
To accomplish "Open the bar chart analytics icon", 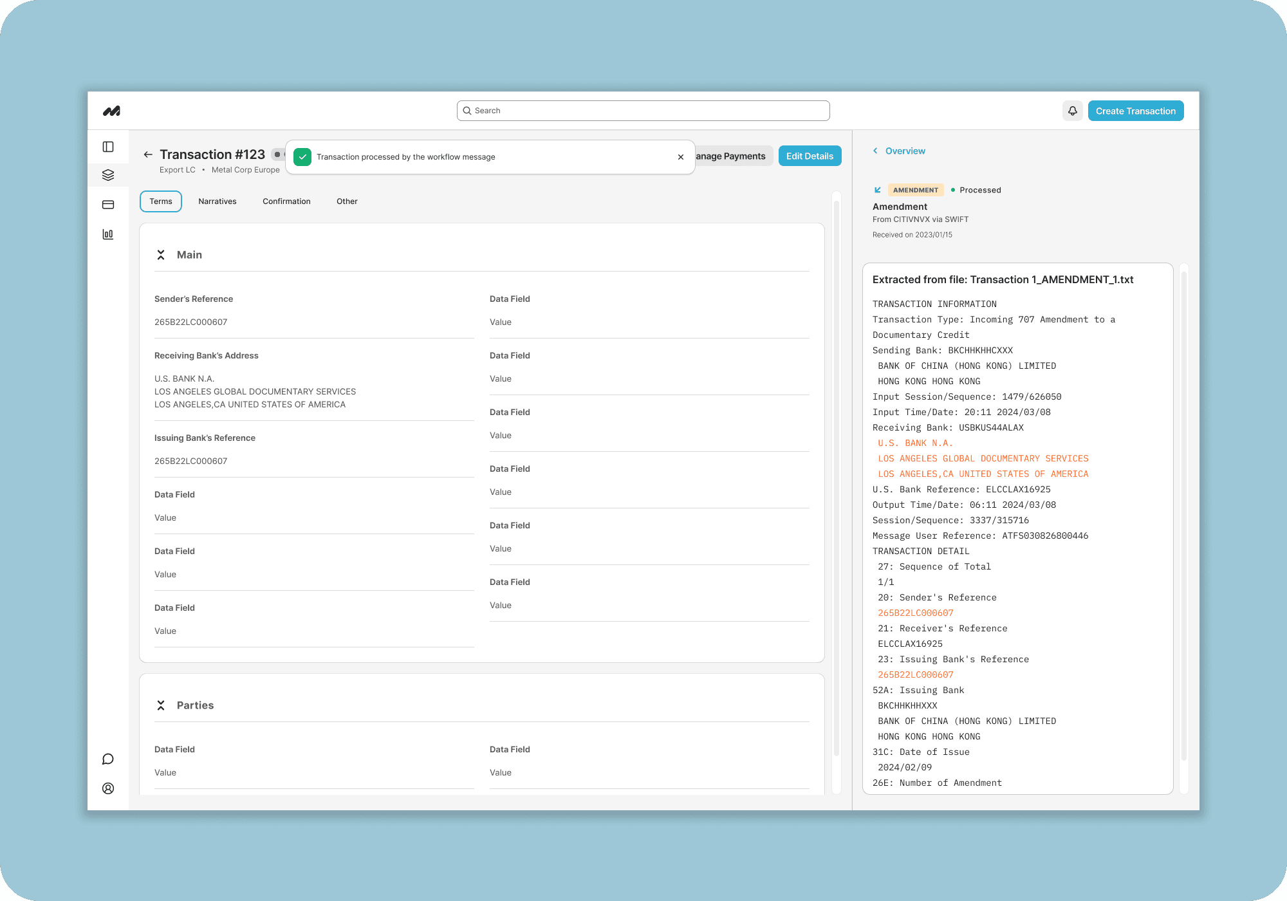I will (x=108, y=234).
